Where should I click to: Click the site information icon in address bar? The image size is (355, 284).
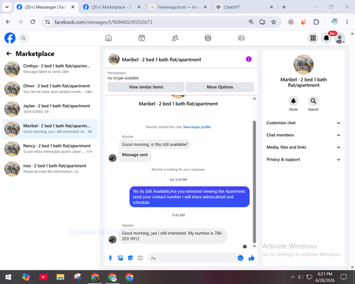point(48,22)
